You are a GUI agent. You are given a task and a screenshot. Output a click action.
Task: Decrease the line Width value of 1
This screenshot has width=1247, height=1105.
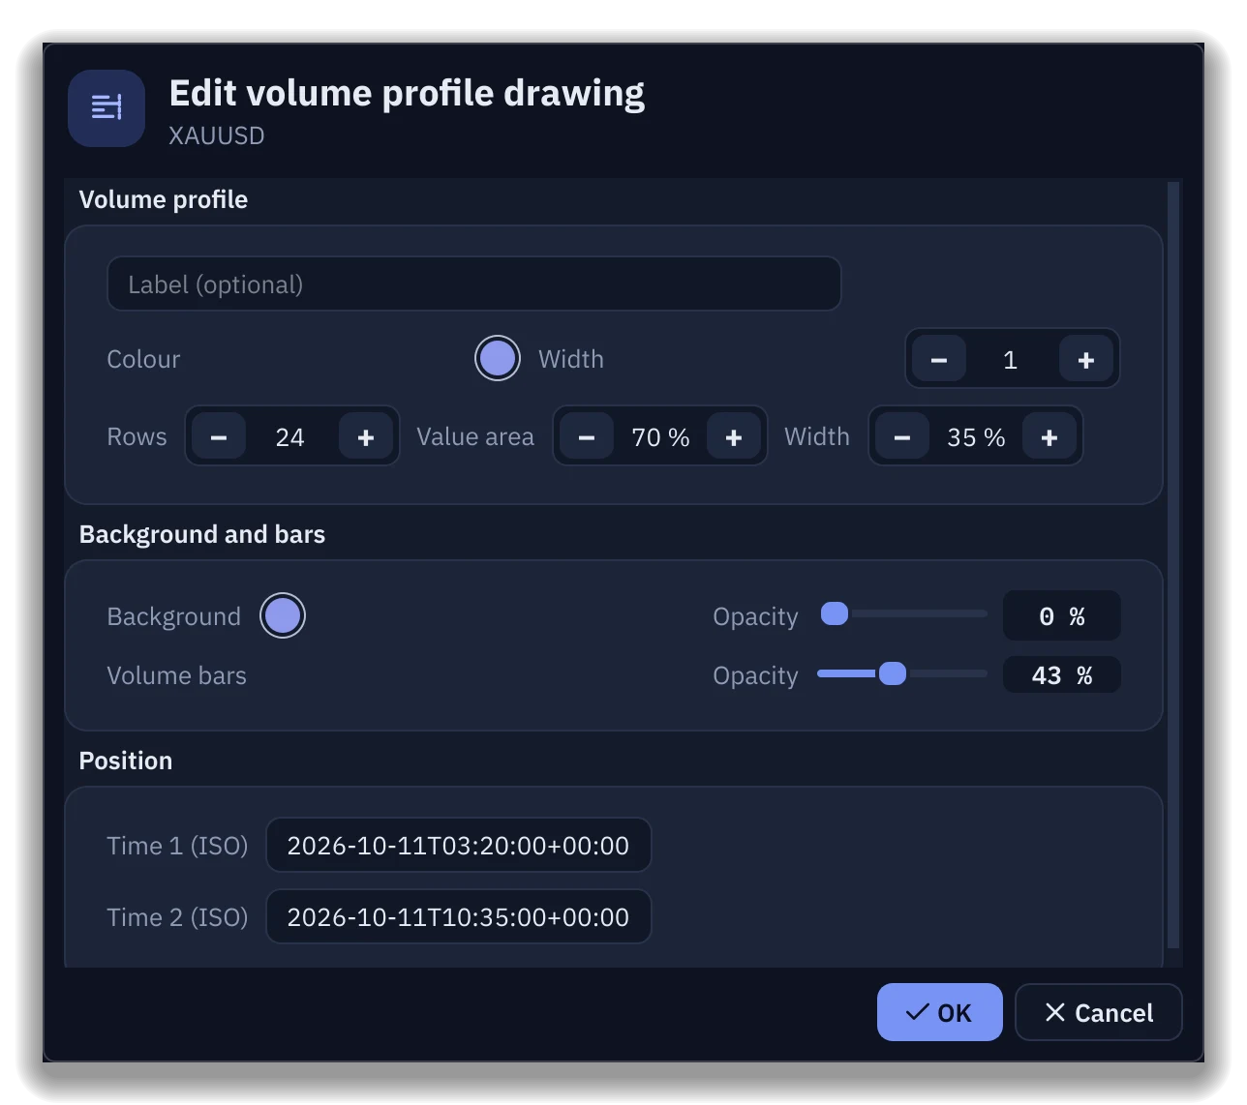(x=939, y=360)
